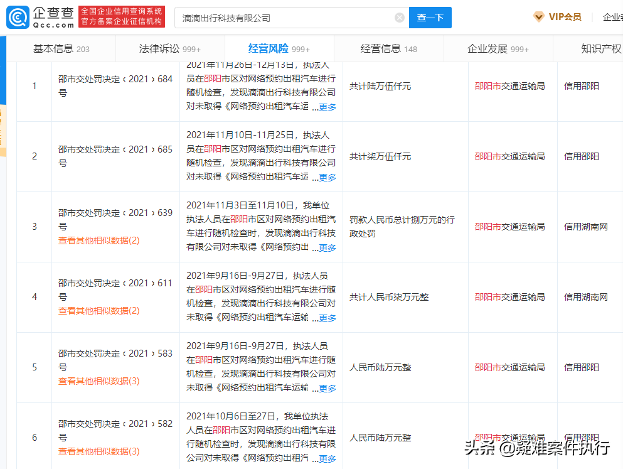
Task: Click 邵阳市交通运输局 in row 4
Action: [510, 298]
